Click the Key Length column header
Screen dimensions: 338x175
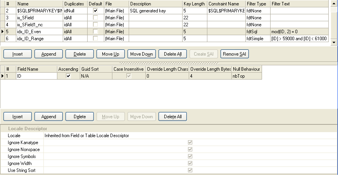[194, 4]
